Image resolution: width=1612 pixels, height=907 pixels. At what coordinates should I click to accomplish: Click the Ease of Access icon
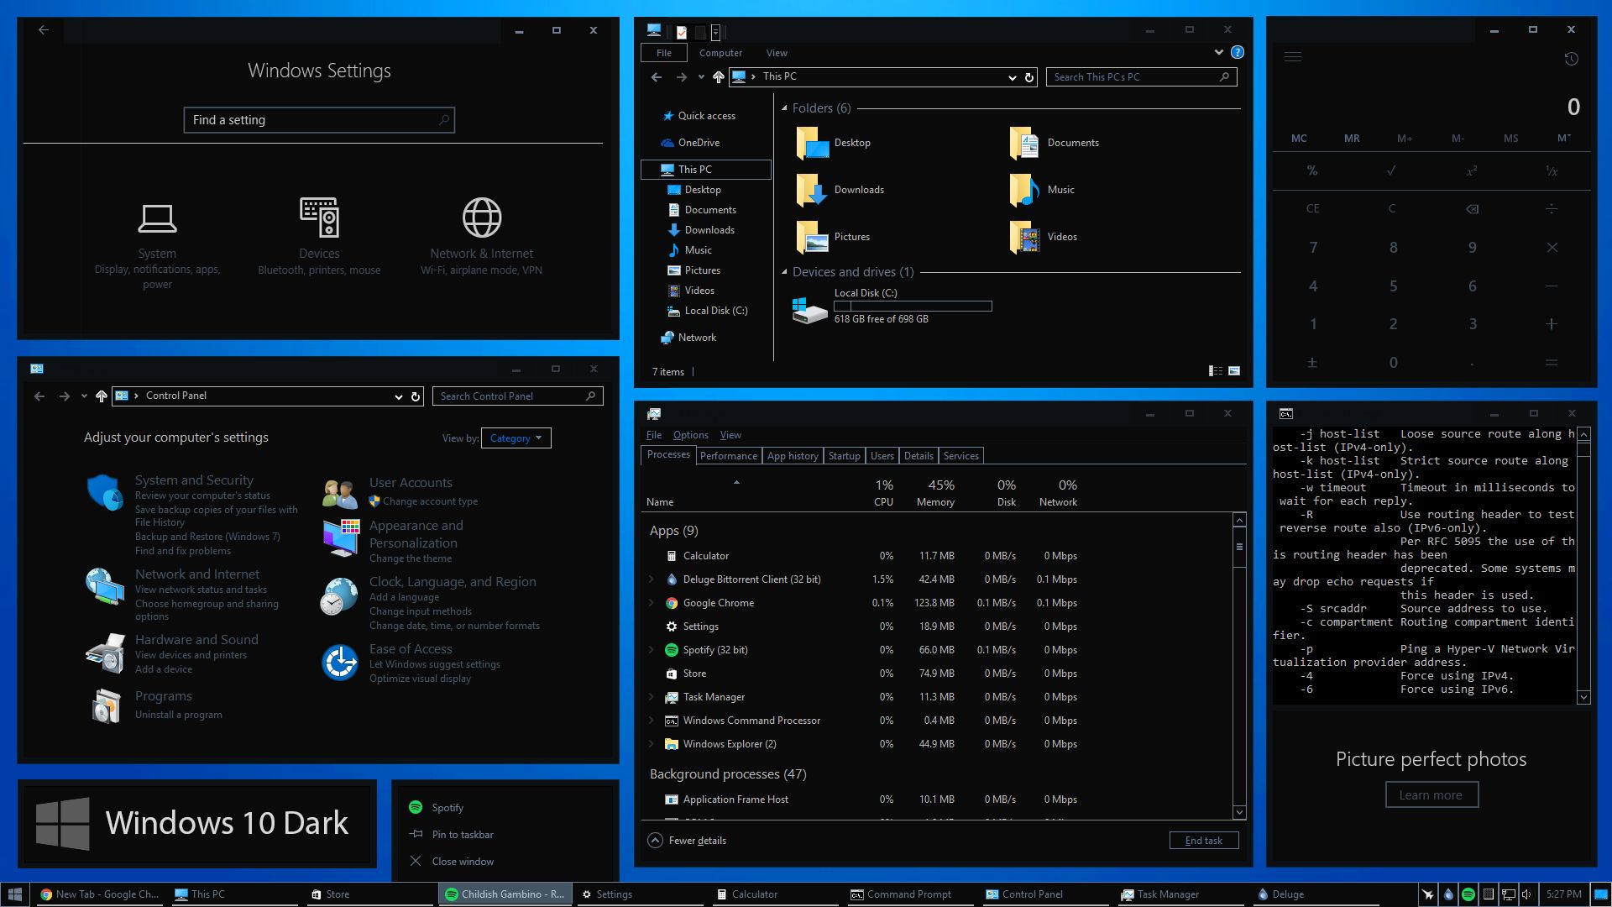click(340, 663)
